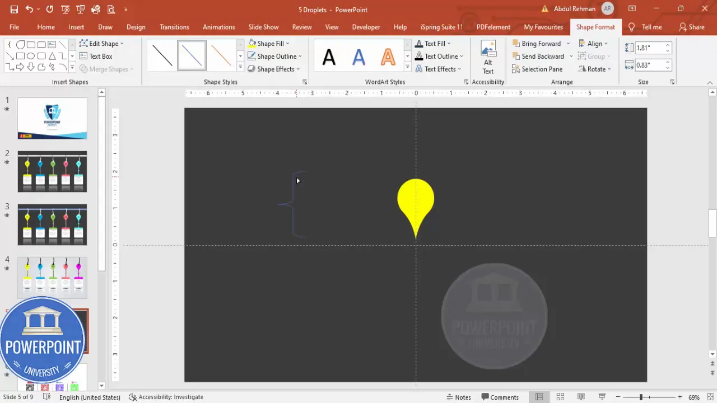Open the Edit Shape dropdown
The image size is (717, 403).
102,43
